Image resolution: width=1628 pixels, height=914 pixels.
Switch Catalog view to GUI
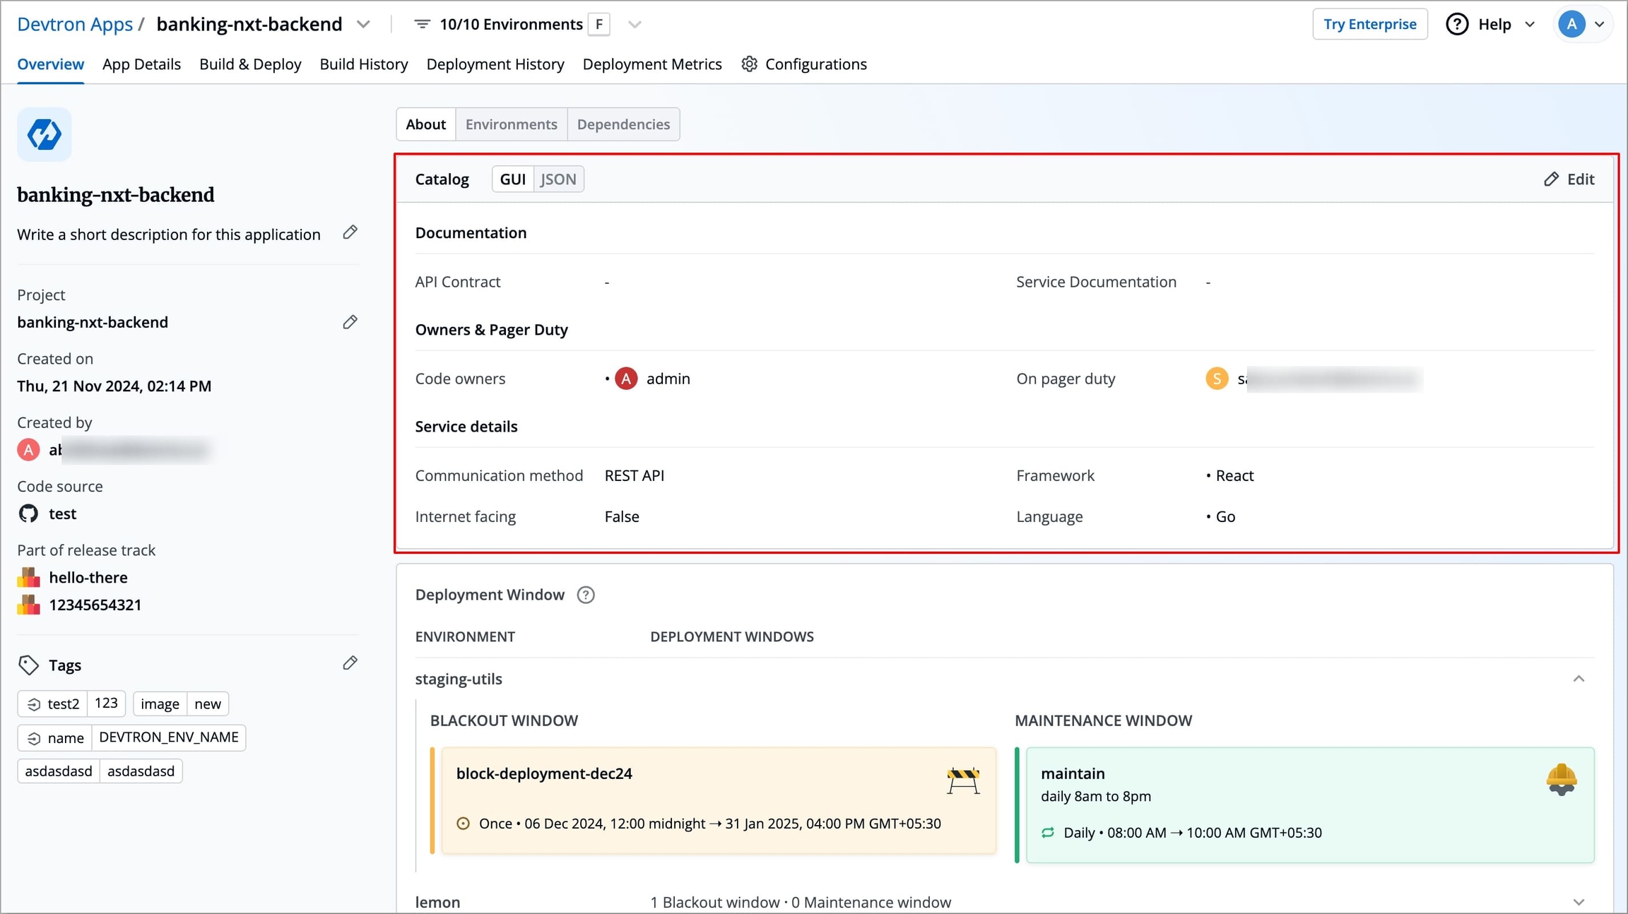pyautogui.click(x=513, y=179)
